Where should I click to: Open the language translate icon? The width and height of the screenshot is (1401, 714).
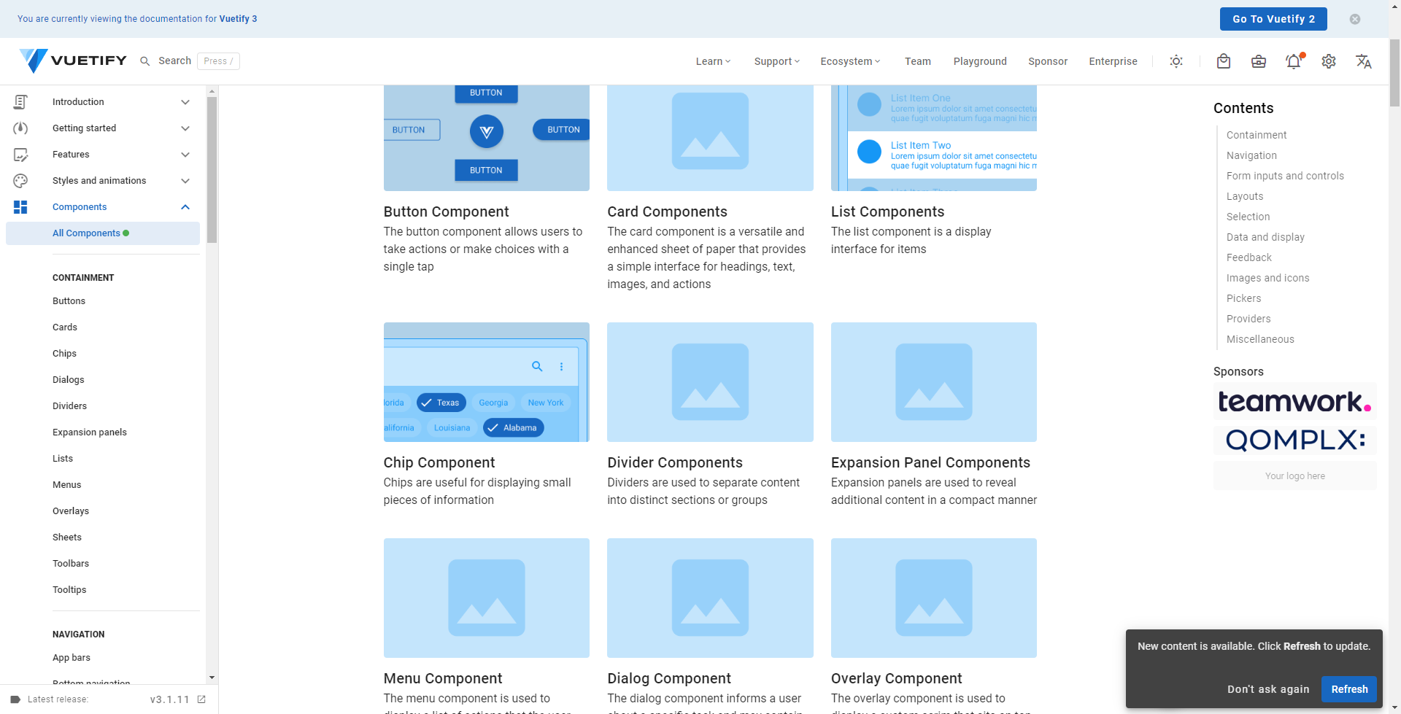1364,61
